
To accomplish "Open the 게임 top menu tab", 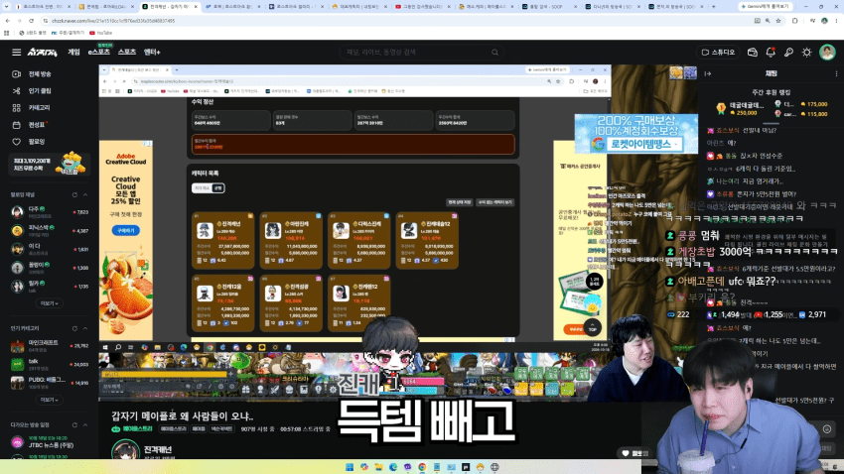I will [73, 53].
